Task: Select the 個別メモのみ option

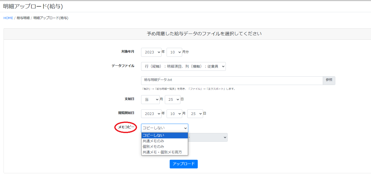Action: [x=165, y=147]
